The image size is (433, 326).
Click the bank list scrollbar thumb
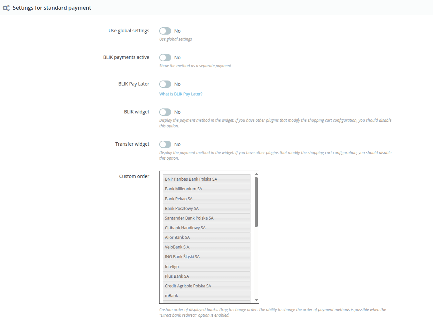pos(256,202)
